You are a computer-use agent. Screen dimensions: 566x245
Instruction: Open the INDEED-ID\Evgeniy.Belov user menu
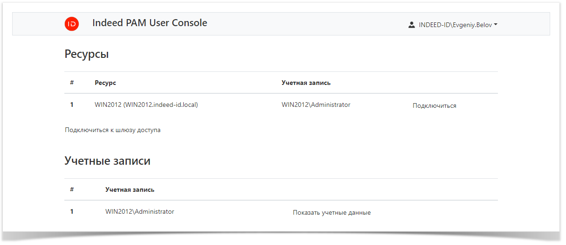click(455, 25)
